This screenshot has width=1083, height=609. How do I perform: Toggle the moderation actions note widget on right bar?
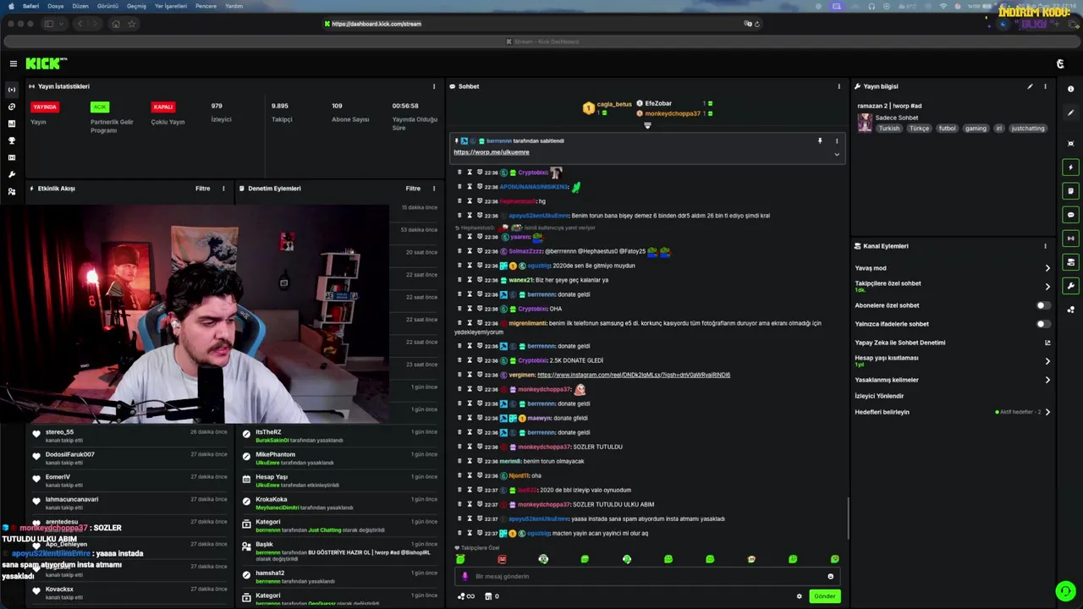tap(1071, 191)
